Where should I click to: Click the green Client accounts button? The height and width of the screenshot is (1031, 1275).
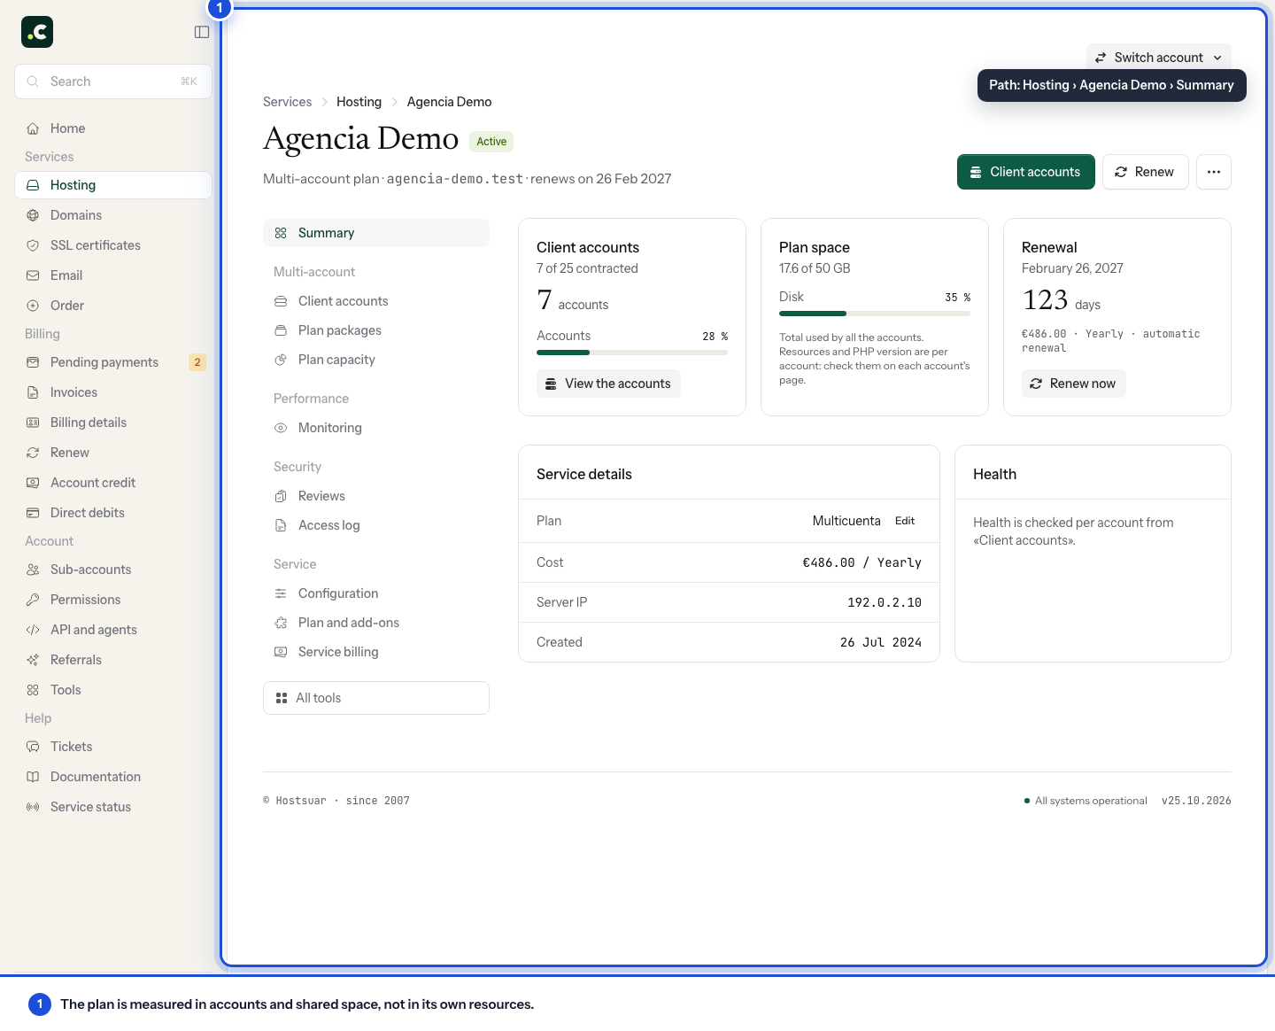pyautogui.click(x=1026, y=172)
